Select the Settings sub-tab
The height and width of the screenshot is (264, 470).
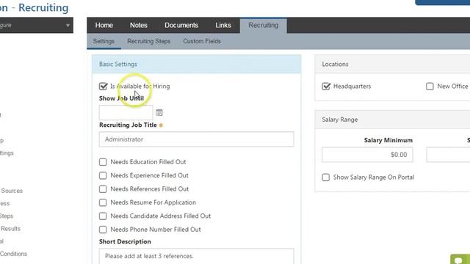click(x=104, y=41)
